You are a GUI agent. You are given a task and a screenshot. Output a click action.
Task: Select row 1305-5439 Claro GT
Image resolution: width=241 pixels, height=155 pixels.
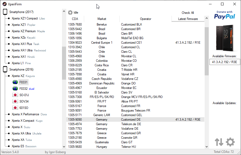click(135, 142)
